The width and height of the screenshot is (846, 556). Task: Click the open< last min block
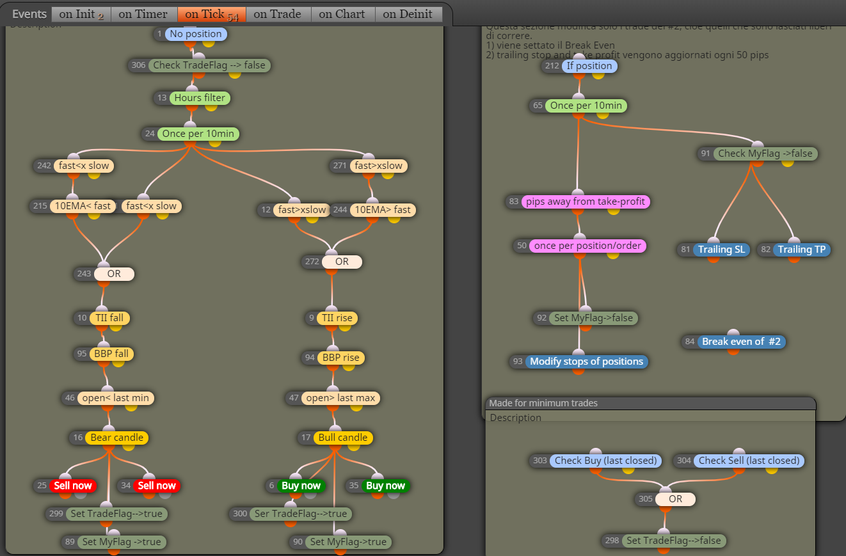coord(115,398)
